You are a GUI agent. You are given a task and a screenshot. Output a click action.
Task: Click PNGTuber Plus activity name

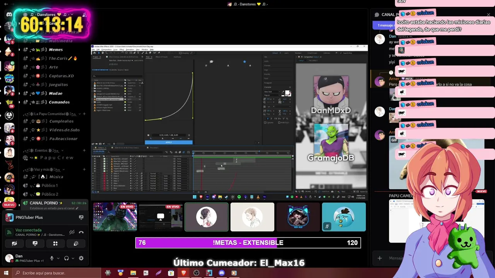coord(29,217)
